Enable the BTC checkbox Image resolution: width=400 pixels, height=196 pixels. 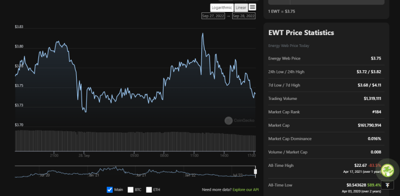tap(131, 190)
